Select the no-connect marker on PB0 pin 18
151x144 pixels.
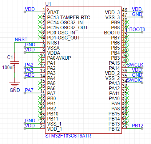[40, 98]
